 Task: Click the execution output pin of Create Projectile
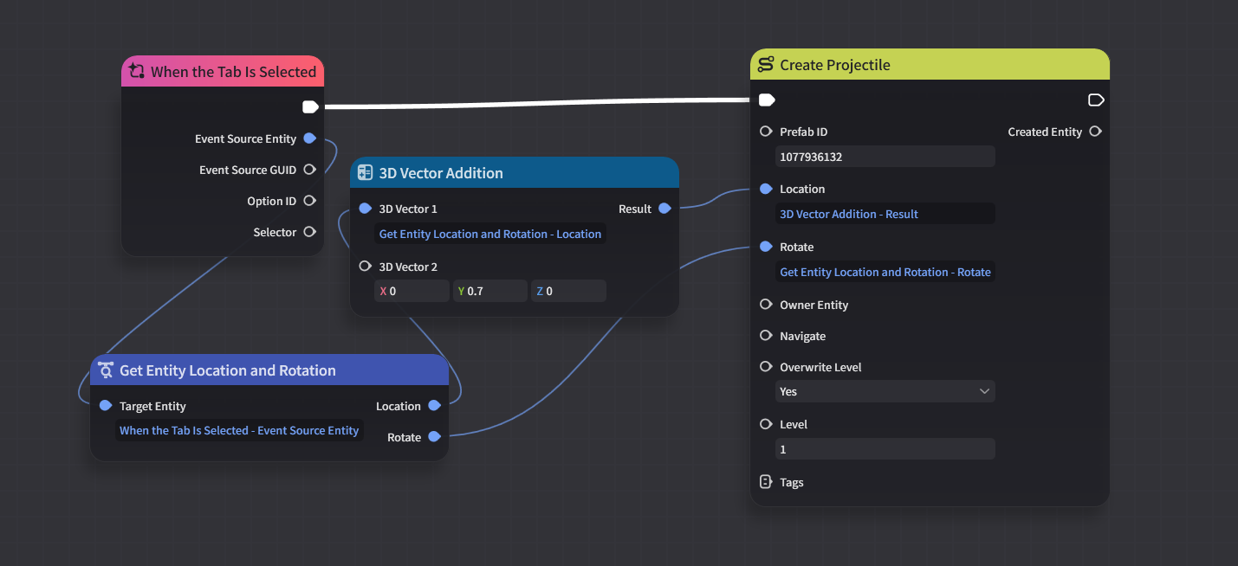(x=1096, y=100)
